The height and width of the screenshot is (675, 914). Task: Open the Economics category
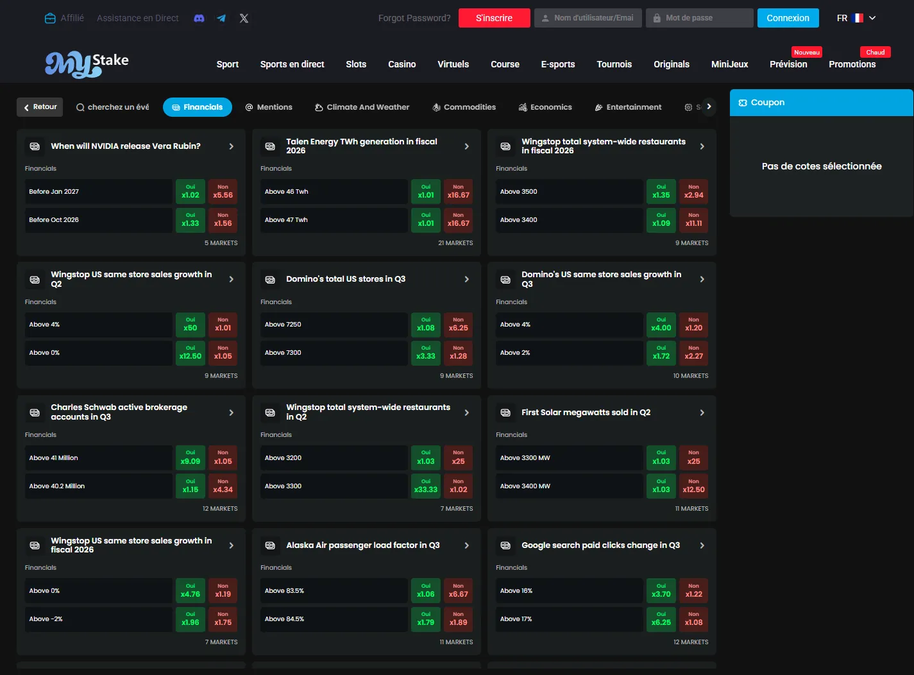pos(545,107)
